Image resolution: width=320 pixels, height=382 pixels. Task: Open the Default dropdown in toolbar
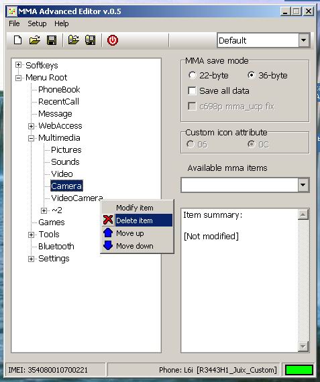coord(303,40)
